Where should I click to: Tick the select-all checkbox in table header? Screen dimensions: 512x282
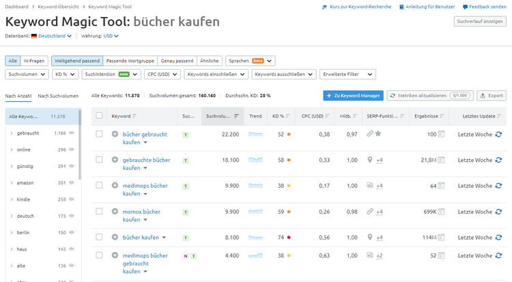(x=99, y=115)
